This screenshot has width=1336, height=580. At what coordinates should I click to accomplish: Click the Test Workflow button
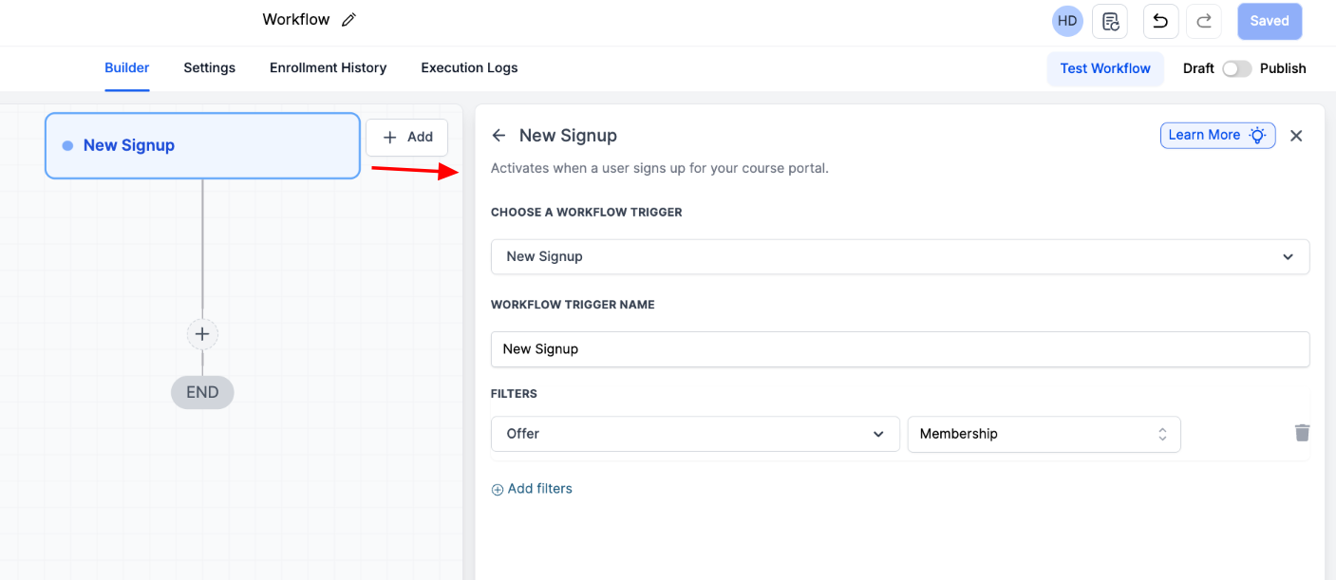tap(1105, 68)
